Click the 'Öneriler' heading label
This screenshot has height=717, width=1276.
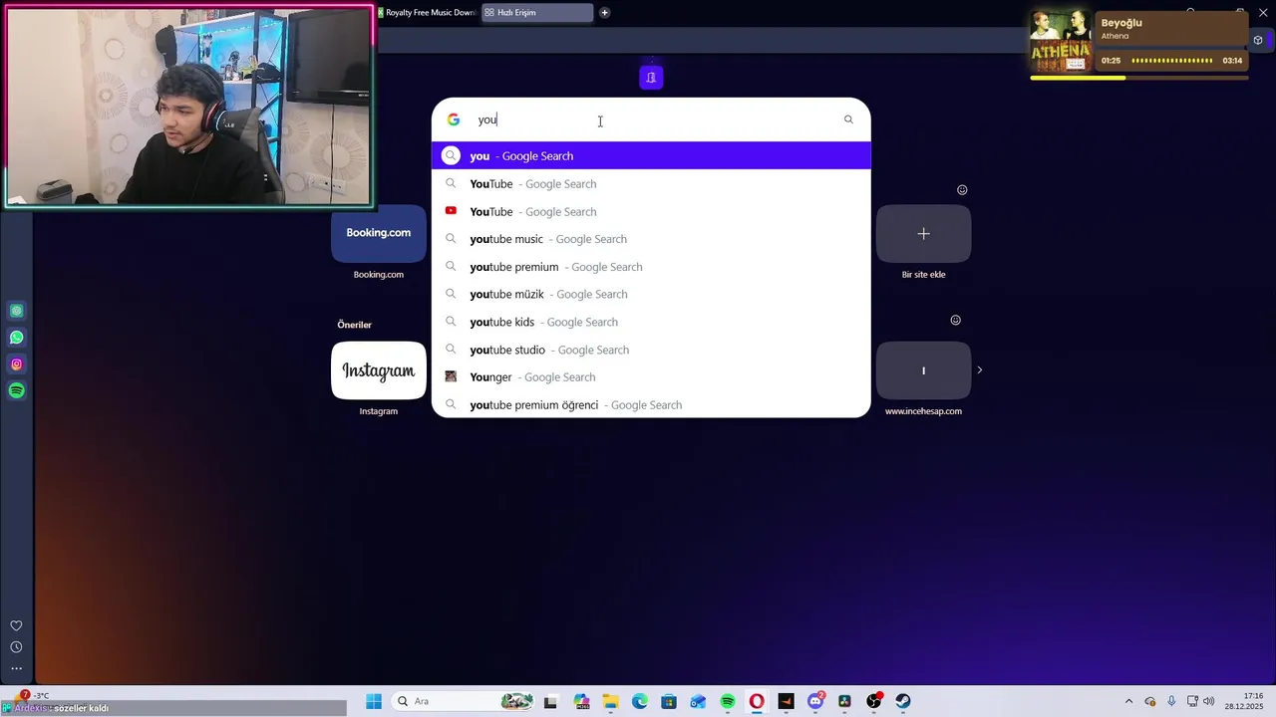tap(354, 325)
